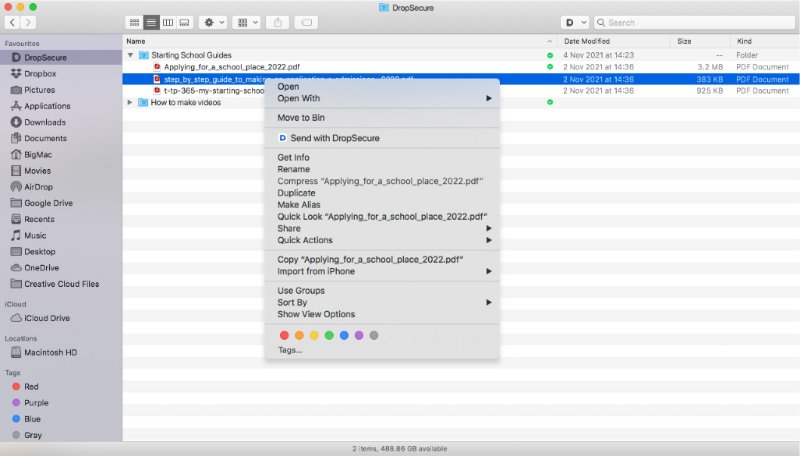This screenshot has height=456, width=800.
Task: Choose Duplicate in context menu
Action: pyautogui.click(x=381, y=193)
